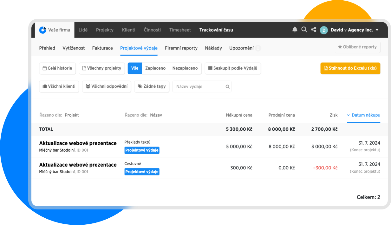Viewport: 391px width, 225px height.
Task: Open the Timesheet menu item
Action: pos(180,30)
